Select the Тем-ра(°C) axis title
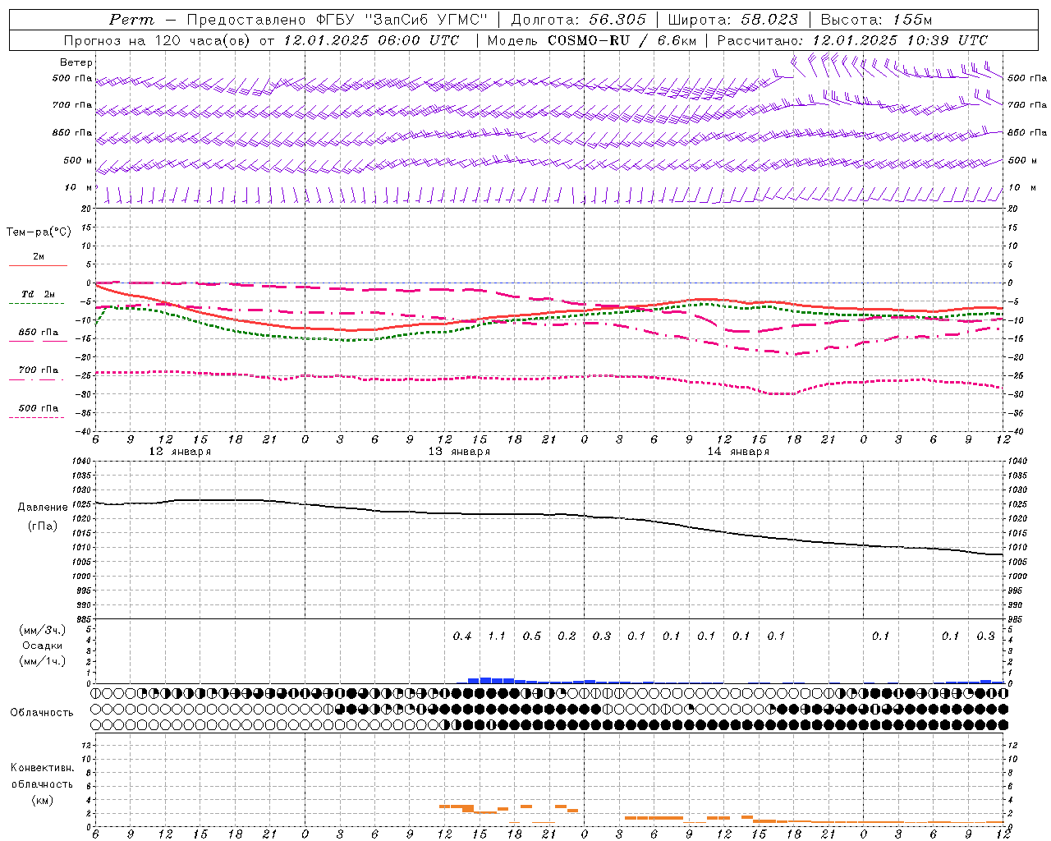This screenshot has height=841, width=1051. click(39, 232)
